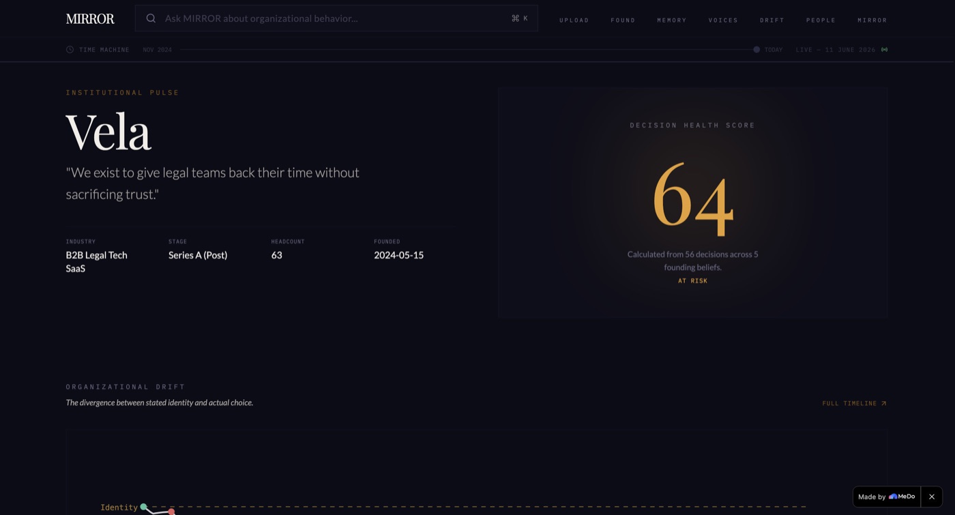Viewport: 955px width, 515px height.
Task: Click the headcount value 63
Action: (x=276, y=255)
